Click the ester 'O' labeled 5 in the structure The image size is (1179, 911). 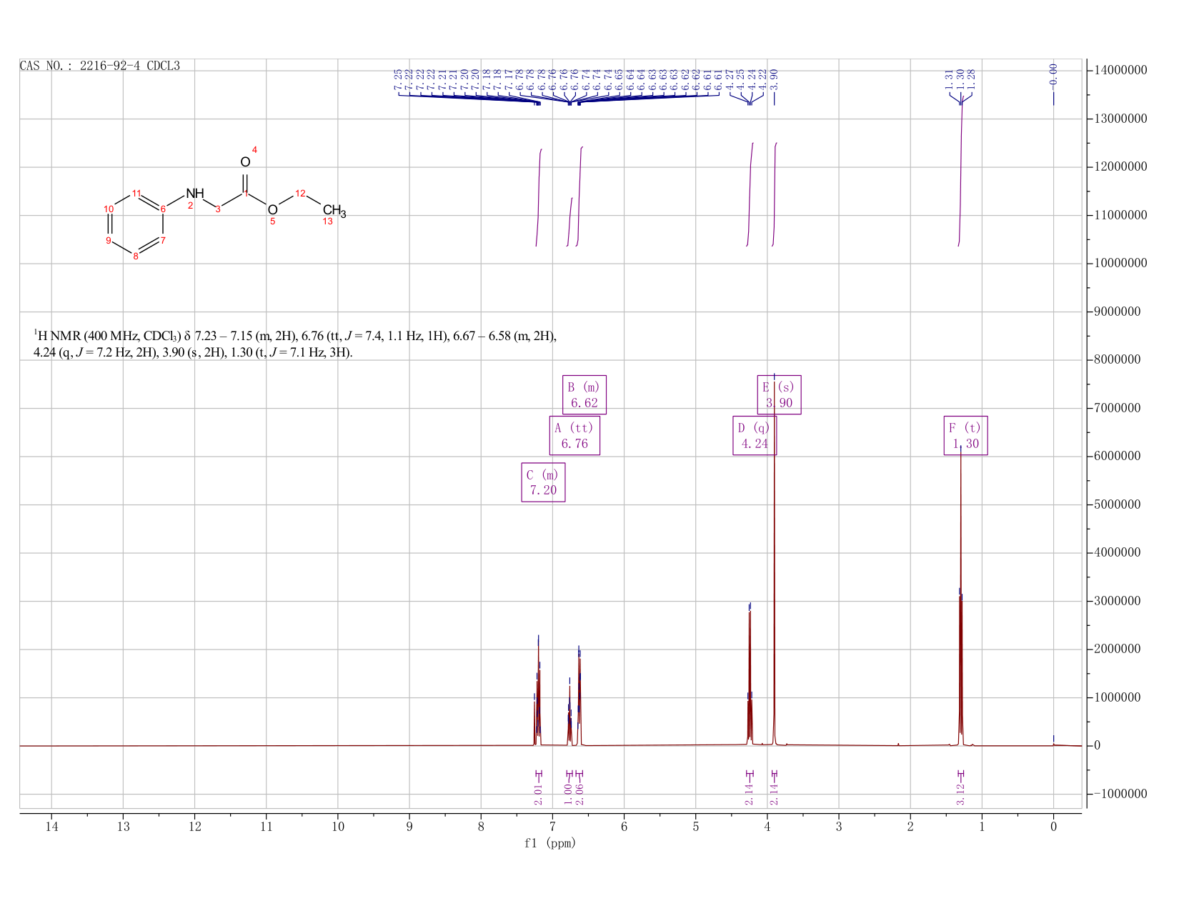[272, 209]
